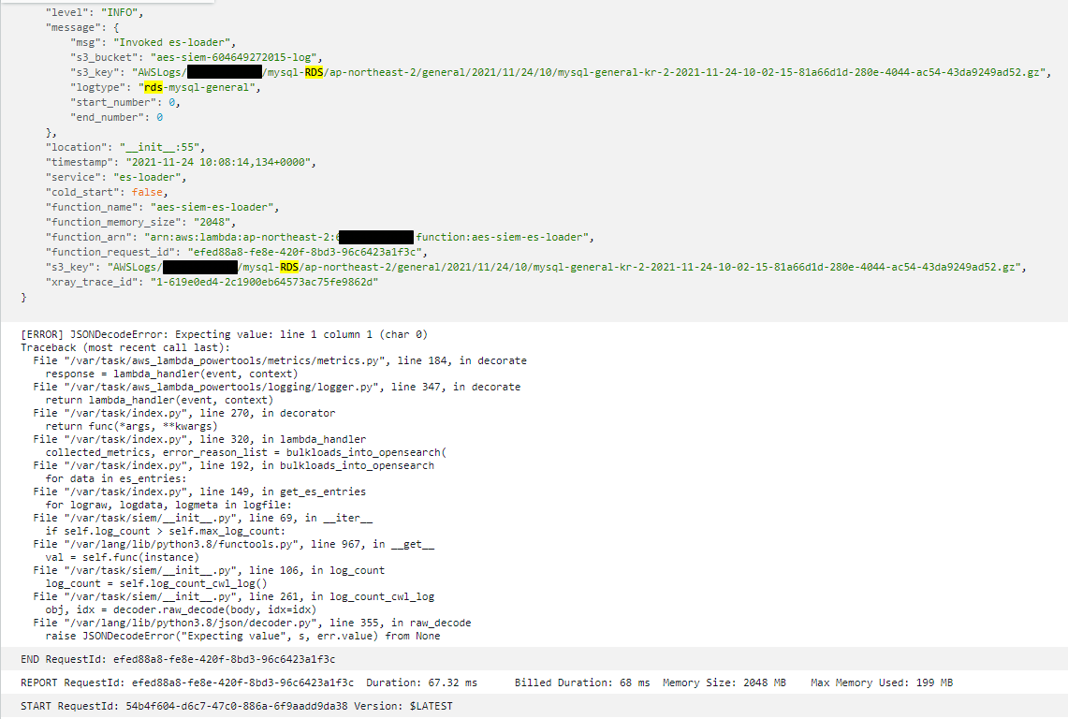Click the highlighted RDS inside message s3_key
Image resolution: width=1068 pixels, height=719 pixels.
(314, 72)
